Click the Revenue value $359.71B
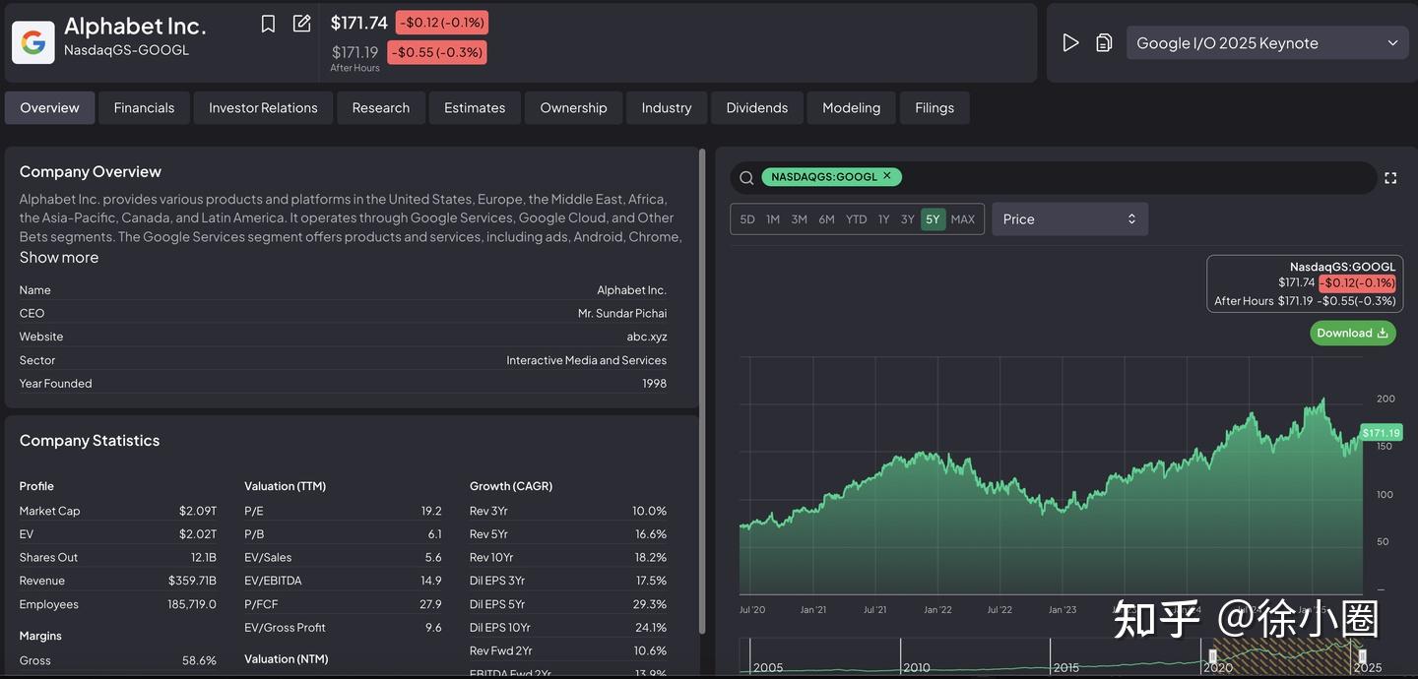The height and width of the screenshot is (679, 1418). [x=192, y=581]
